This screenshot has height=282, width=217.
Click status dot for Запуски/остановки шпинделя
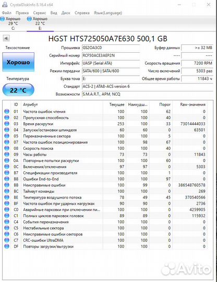[7, 130]
